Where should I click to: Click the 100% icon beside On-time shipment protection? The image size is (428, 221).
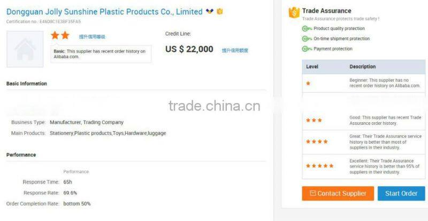[307, 38]
